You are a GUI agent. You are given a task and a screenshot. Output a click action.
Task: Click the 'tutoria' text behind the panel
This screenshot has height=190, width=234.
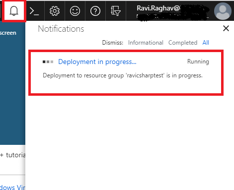15,155
